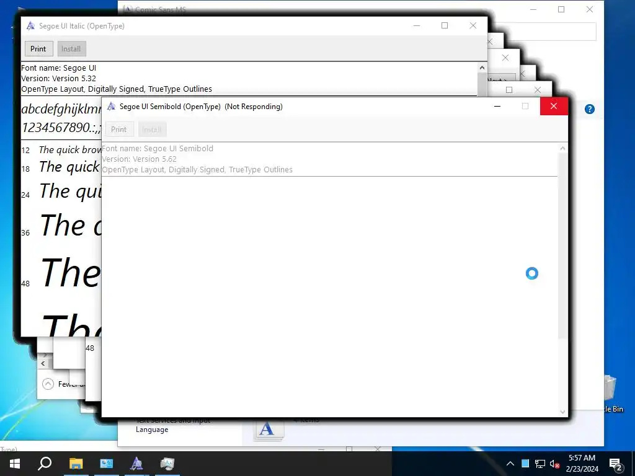Show hidden tray icons chevron
Viewport: 635px width, 476px height.
click(510, 464)
